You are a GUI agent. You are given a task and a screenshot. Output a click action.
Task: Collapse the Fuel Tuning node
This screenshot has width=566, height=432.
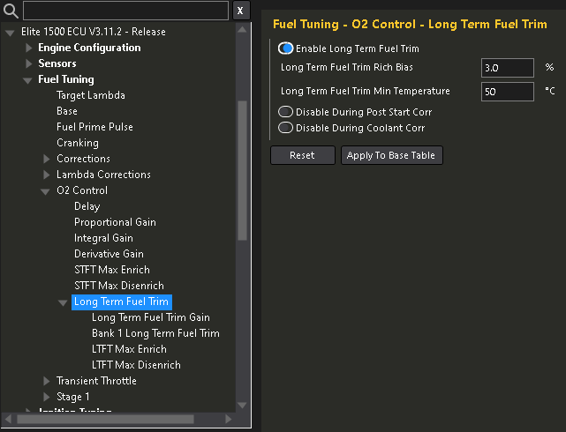pyautogui.click(x=29, y=79)
